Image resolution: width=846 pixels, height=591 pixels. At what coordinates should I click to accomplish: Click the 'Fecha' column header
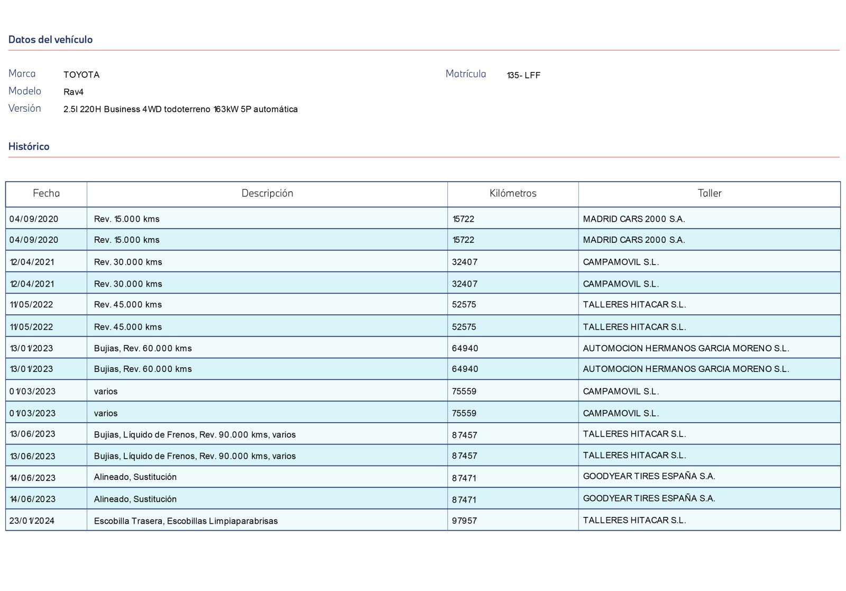coord(47,194)
